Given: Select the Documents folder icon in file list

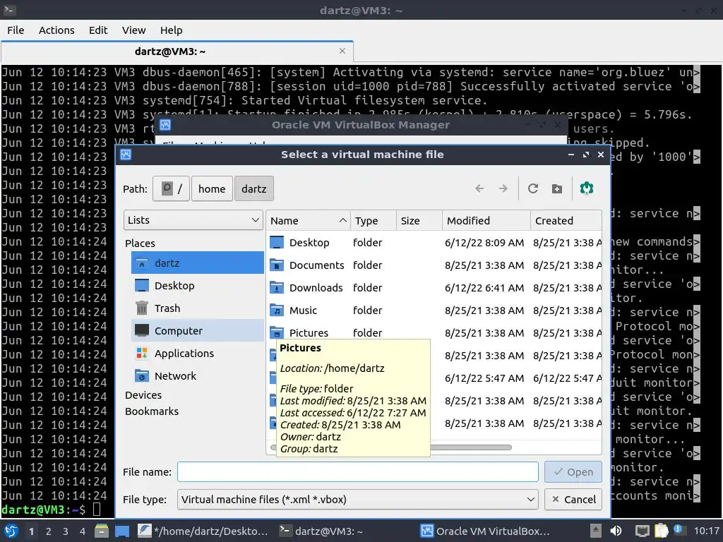Looking at the screenshot, I should [277, 265].
